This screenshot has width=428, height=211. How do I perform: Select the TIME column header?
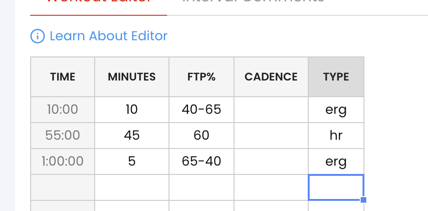pos(63,77)
